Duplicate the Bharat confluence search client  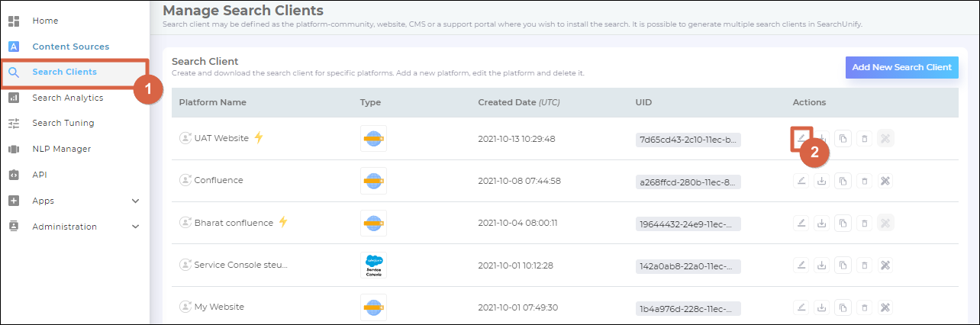pos(843,223)
